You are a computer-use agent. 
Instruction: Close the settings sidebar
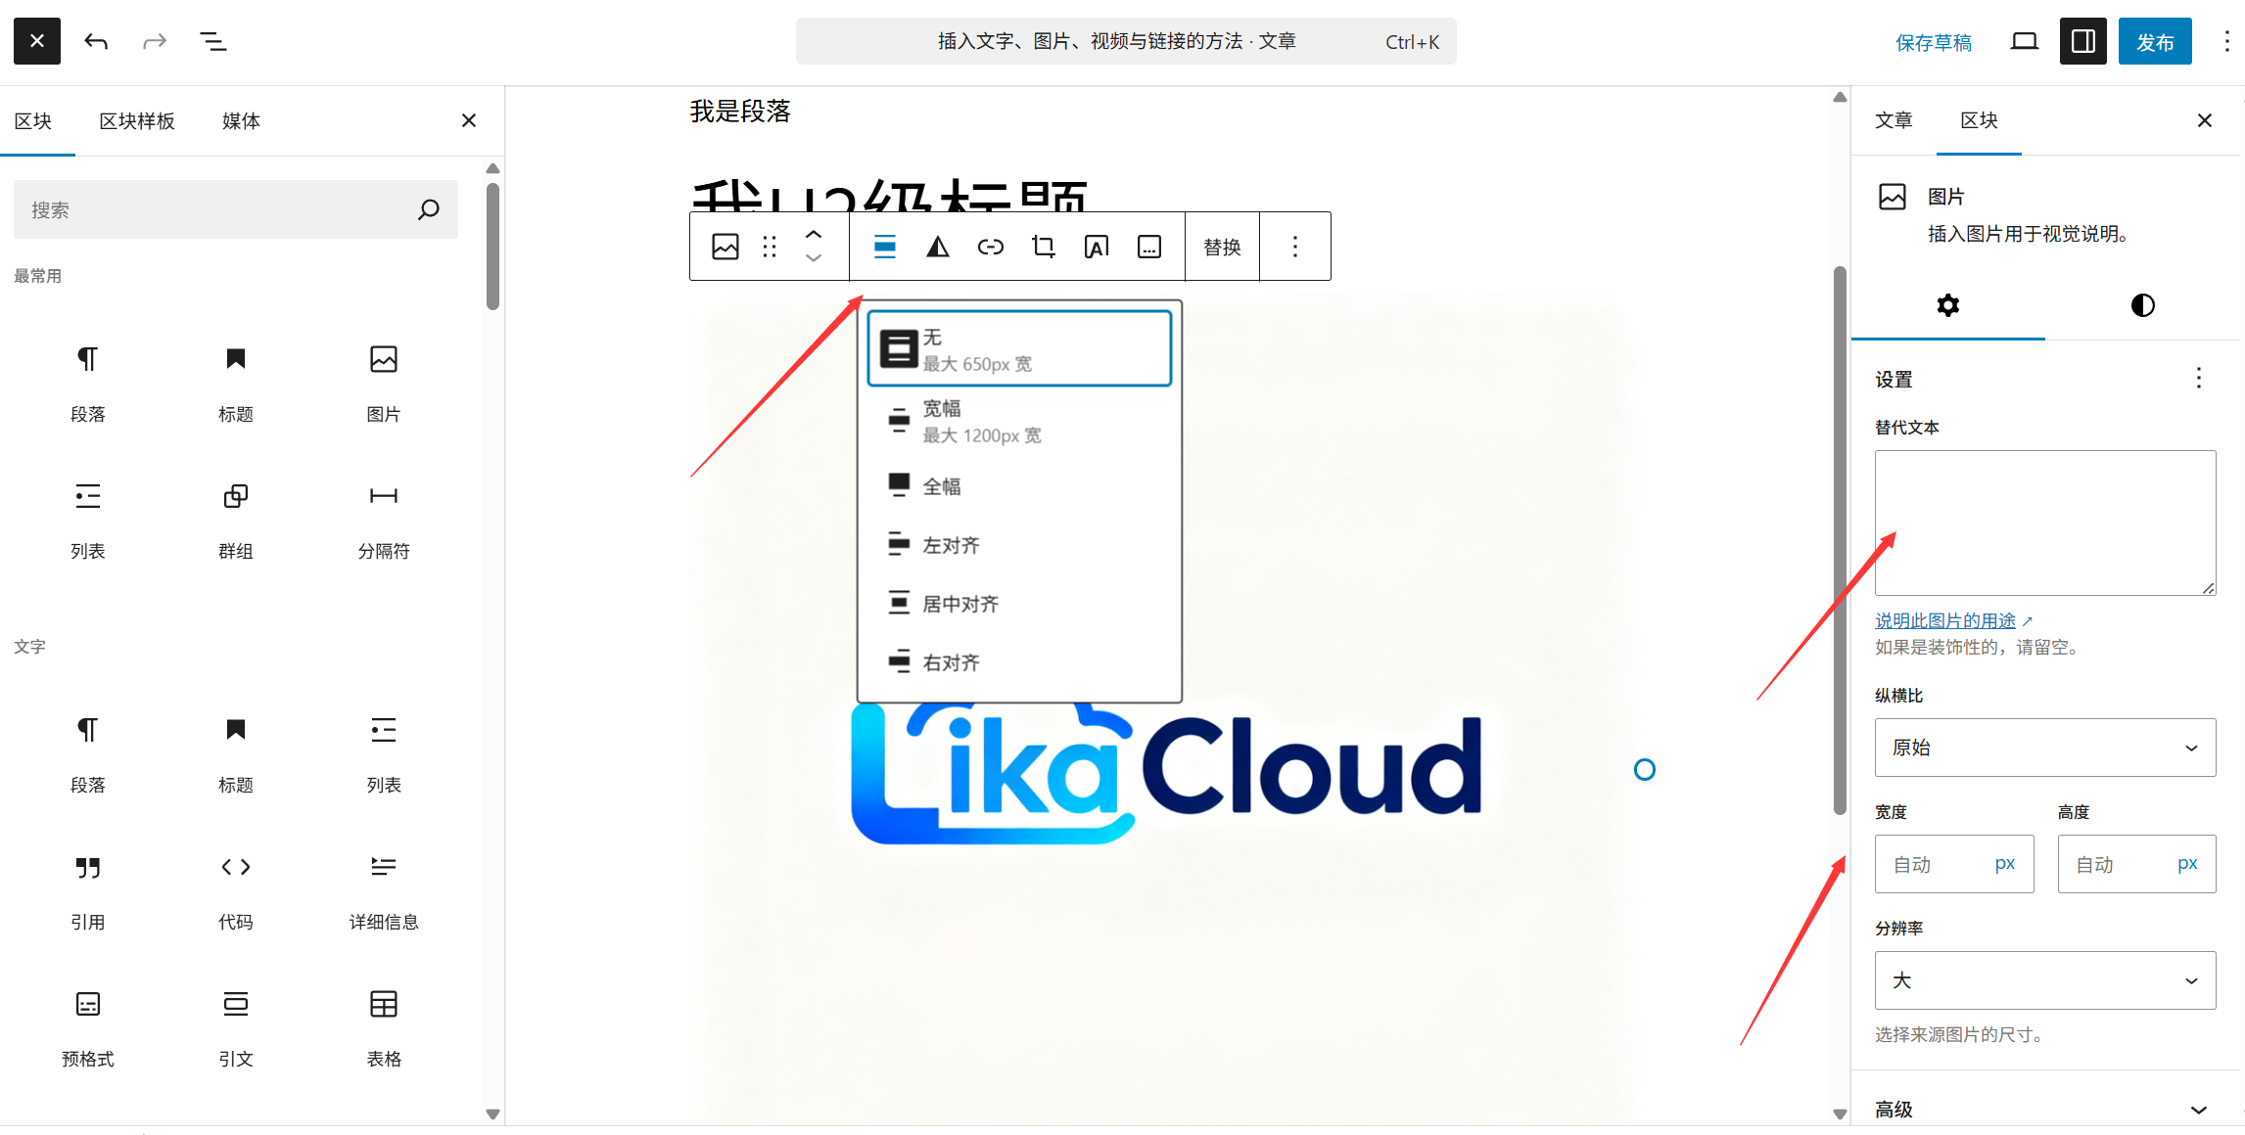[2205, 120]
